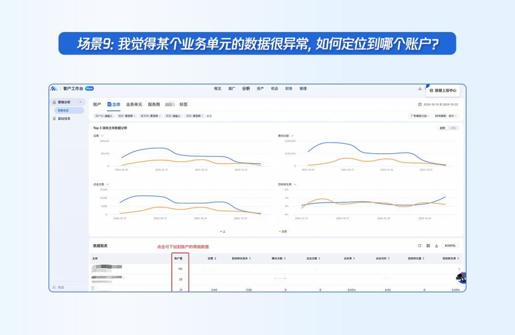The height and width of the screenshot is (335, 515).
Task: Open the column settings icon in 数据报表
Action: [x=428, y=246]
